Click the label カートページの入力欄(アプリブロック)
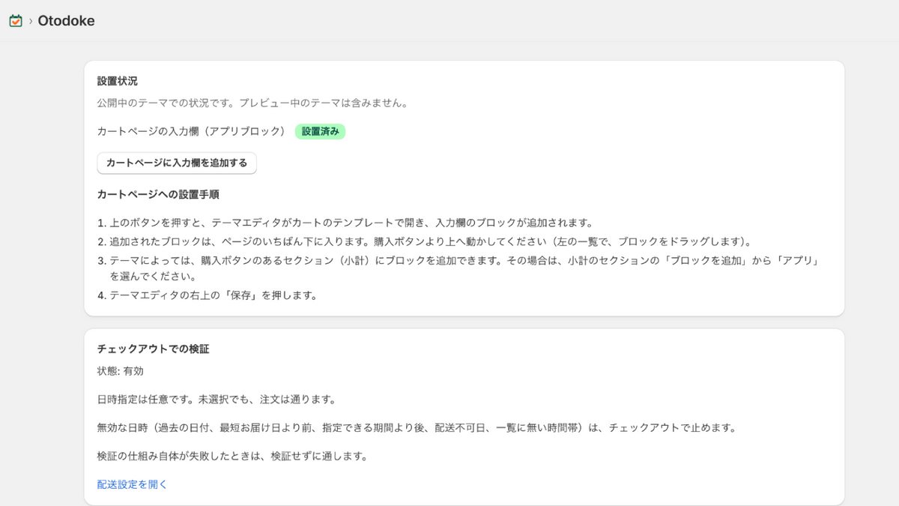Image resolution: width=899 pixels, height=506 pixels. [192, 131]
